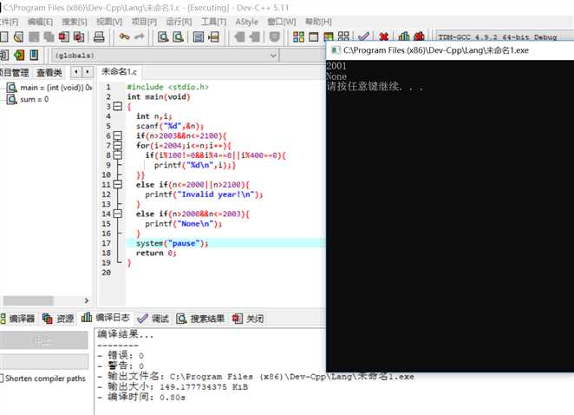Open the (globals) scope dropdown
The height and width of the screenshot is (415, 574).
click(166, 56)
